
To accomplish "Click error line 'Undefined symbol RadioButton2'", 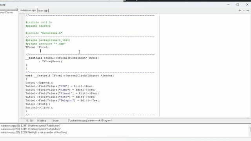I will pos(31,129).
